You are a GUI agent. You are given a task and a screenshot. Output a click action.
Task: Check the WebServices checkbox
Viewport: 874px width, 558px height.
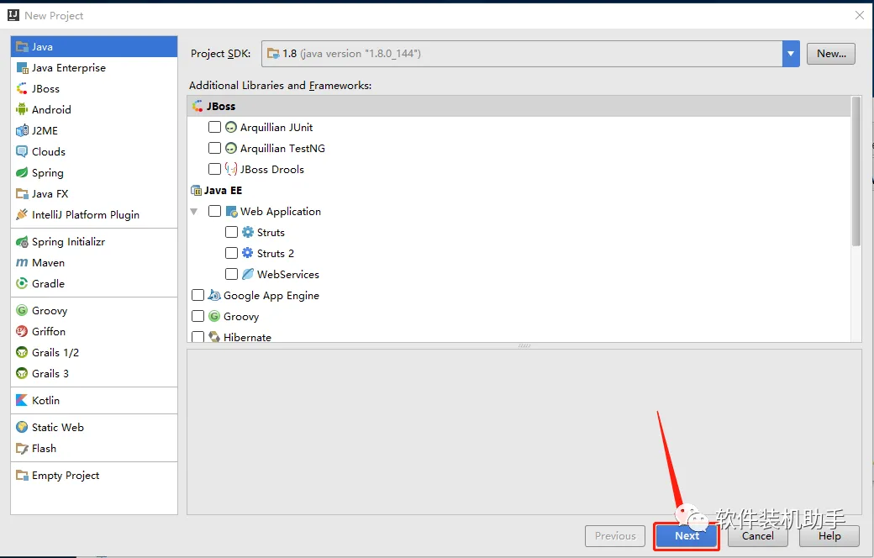coord(231,274)
